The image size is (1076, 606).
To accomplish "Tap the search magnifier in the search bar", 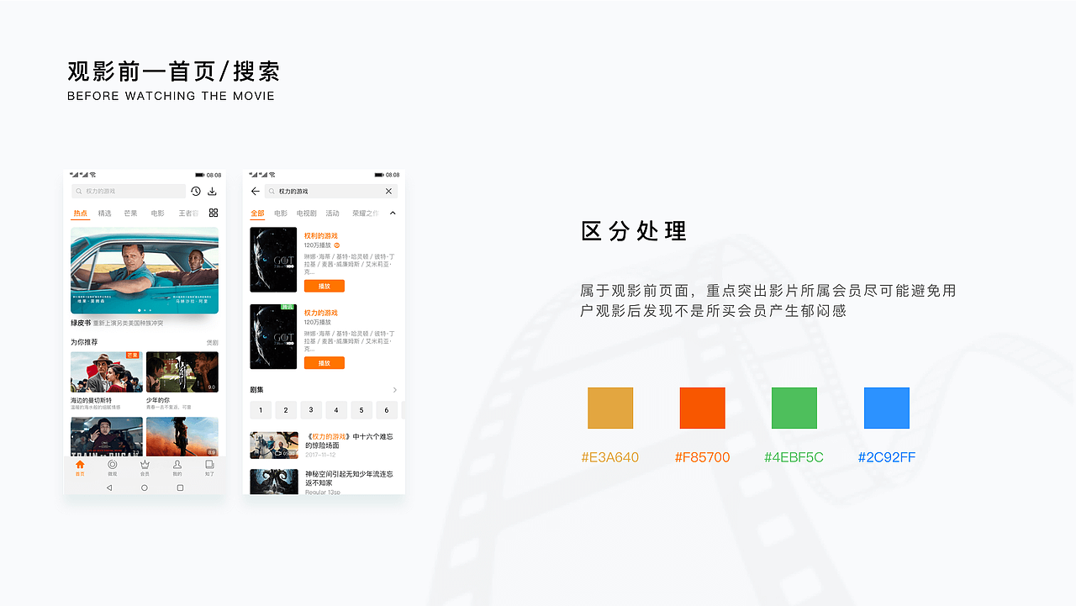I will (x=271, y=190).
